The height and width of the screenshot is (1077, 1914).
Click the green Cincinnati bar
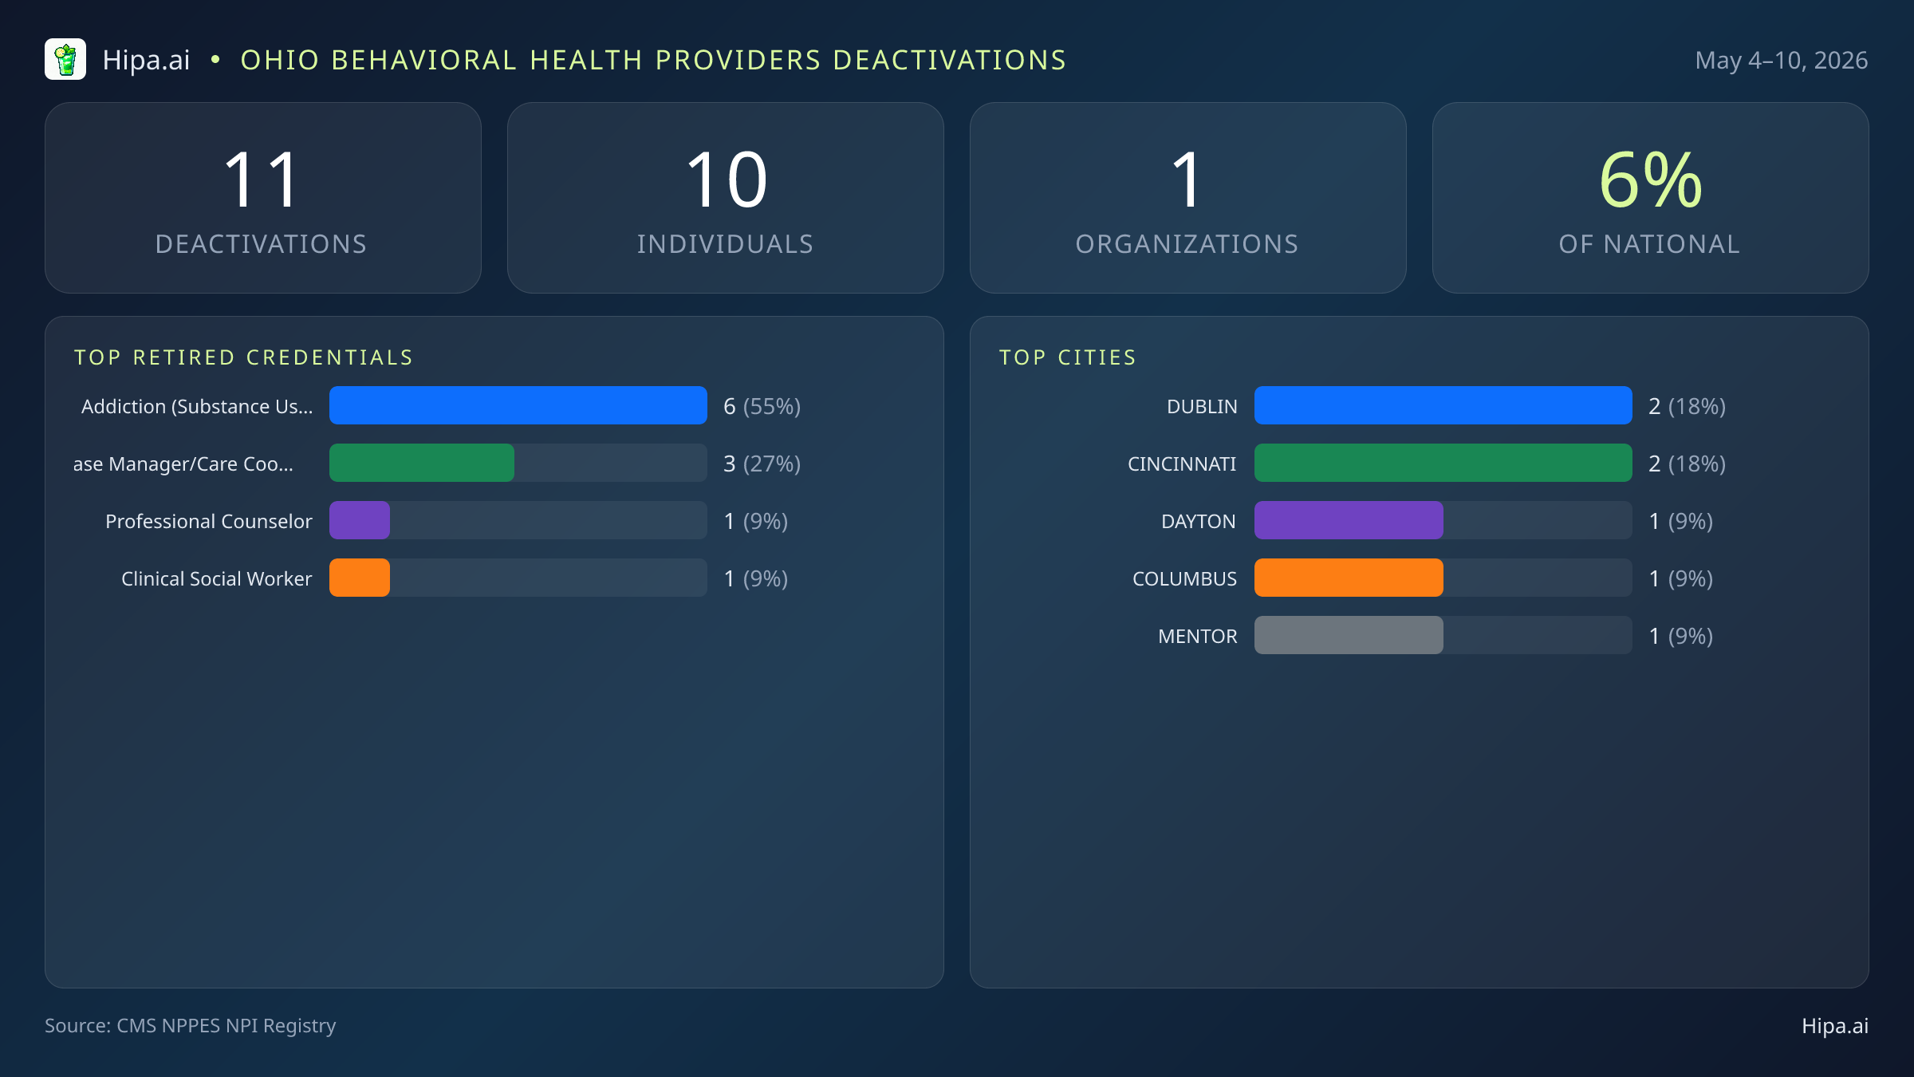1443,463
